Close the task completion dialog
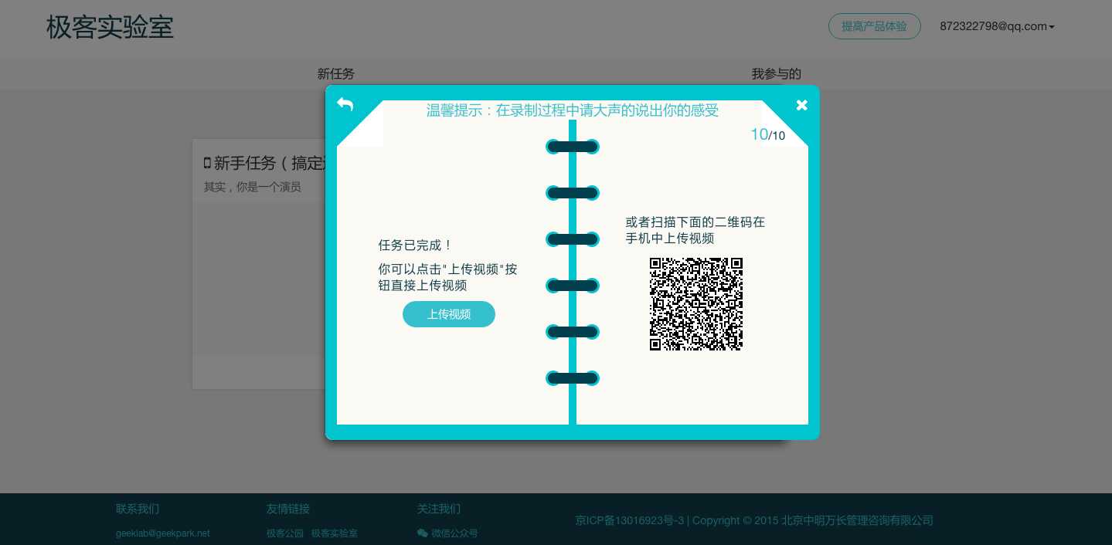This screenshot has height=545, width=1112. pyautogui.click(x=801, y=105)
